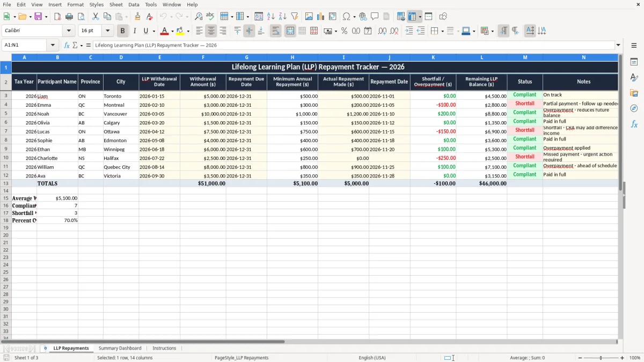Open sidebar Gallery icon

click(x=634, y=93)
